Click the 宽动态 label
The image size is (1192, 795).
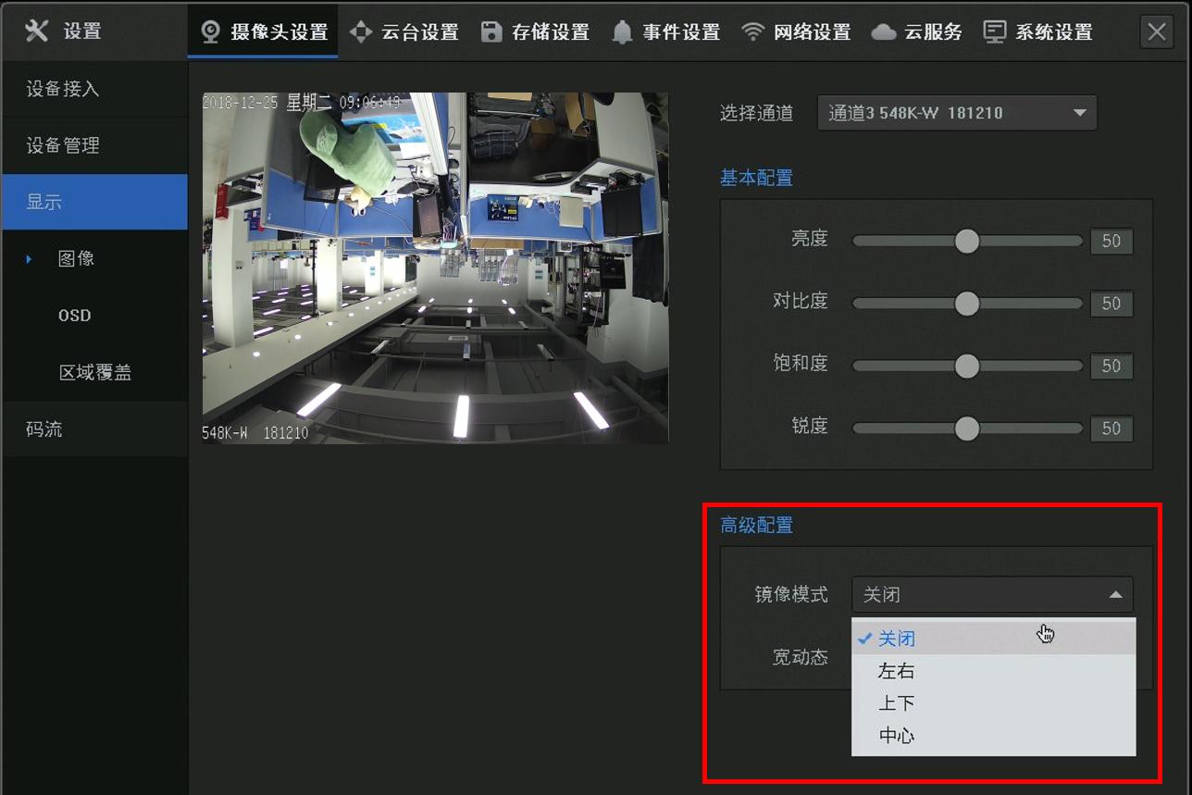point(800,657)
